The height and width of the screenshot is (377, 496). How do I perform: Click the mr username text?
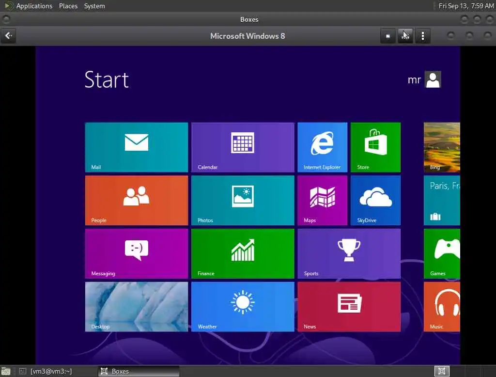point(414,80)
